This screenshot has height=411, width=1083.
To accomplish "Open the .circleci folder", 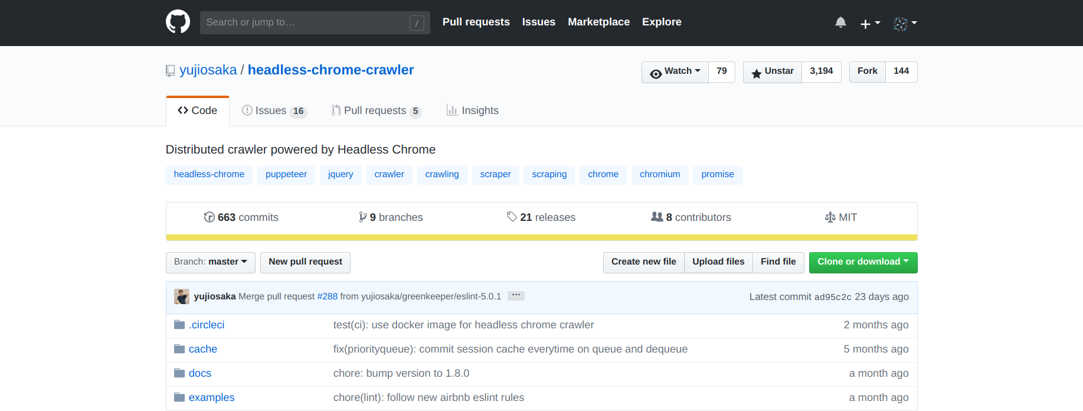I will click(x=207, y=325).
